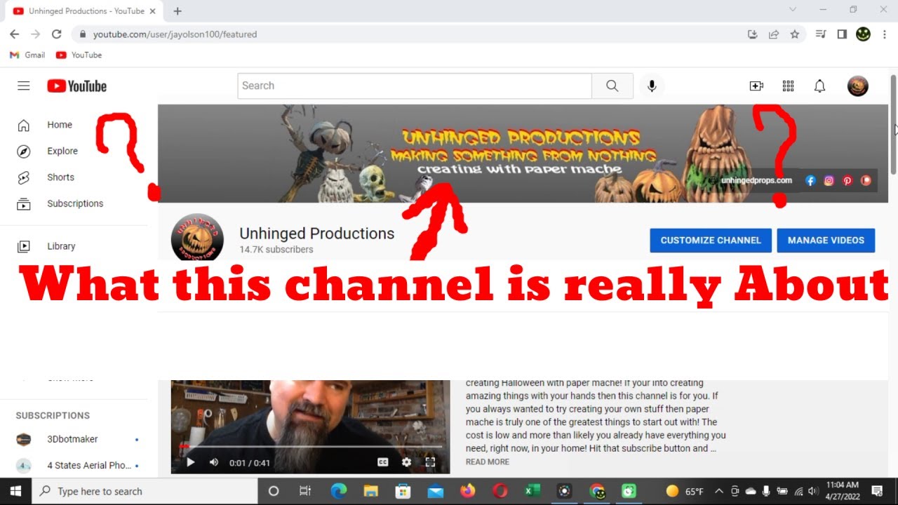Image resolution: width=898 pixels, height=505 pixels.
Task: Open Task View on the taskbar
Action: (305, 491)
